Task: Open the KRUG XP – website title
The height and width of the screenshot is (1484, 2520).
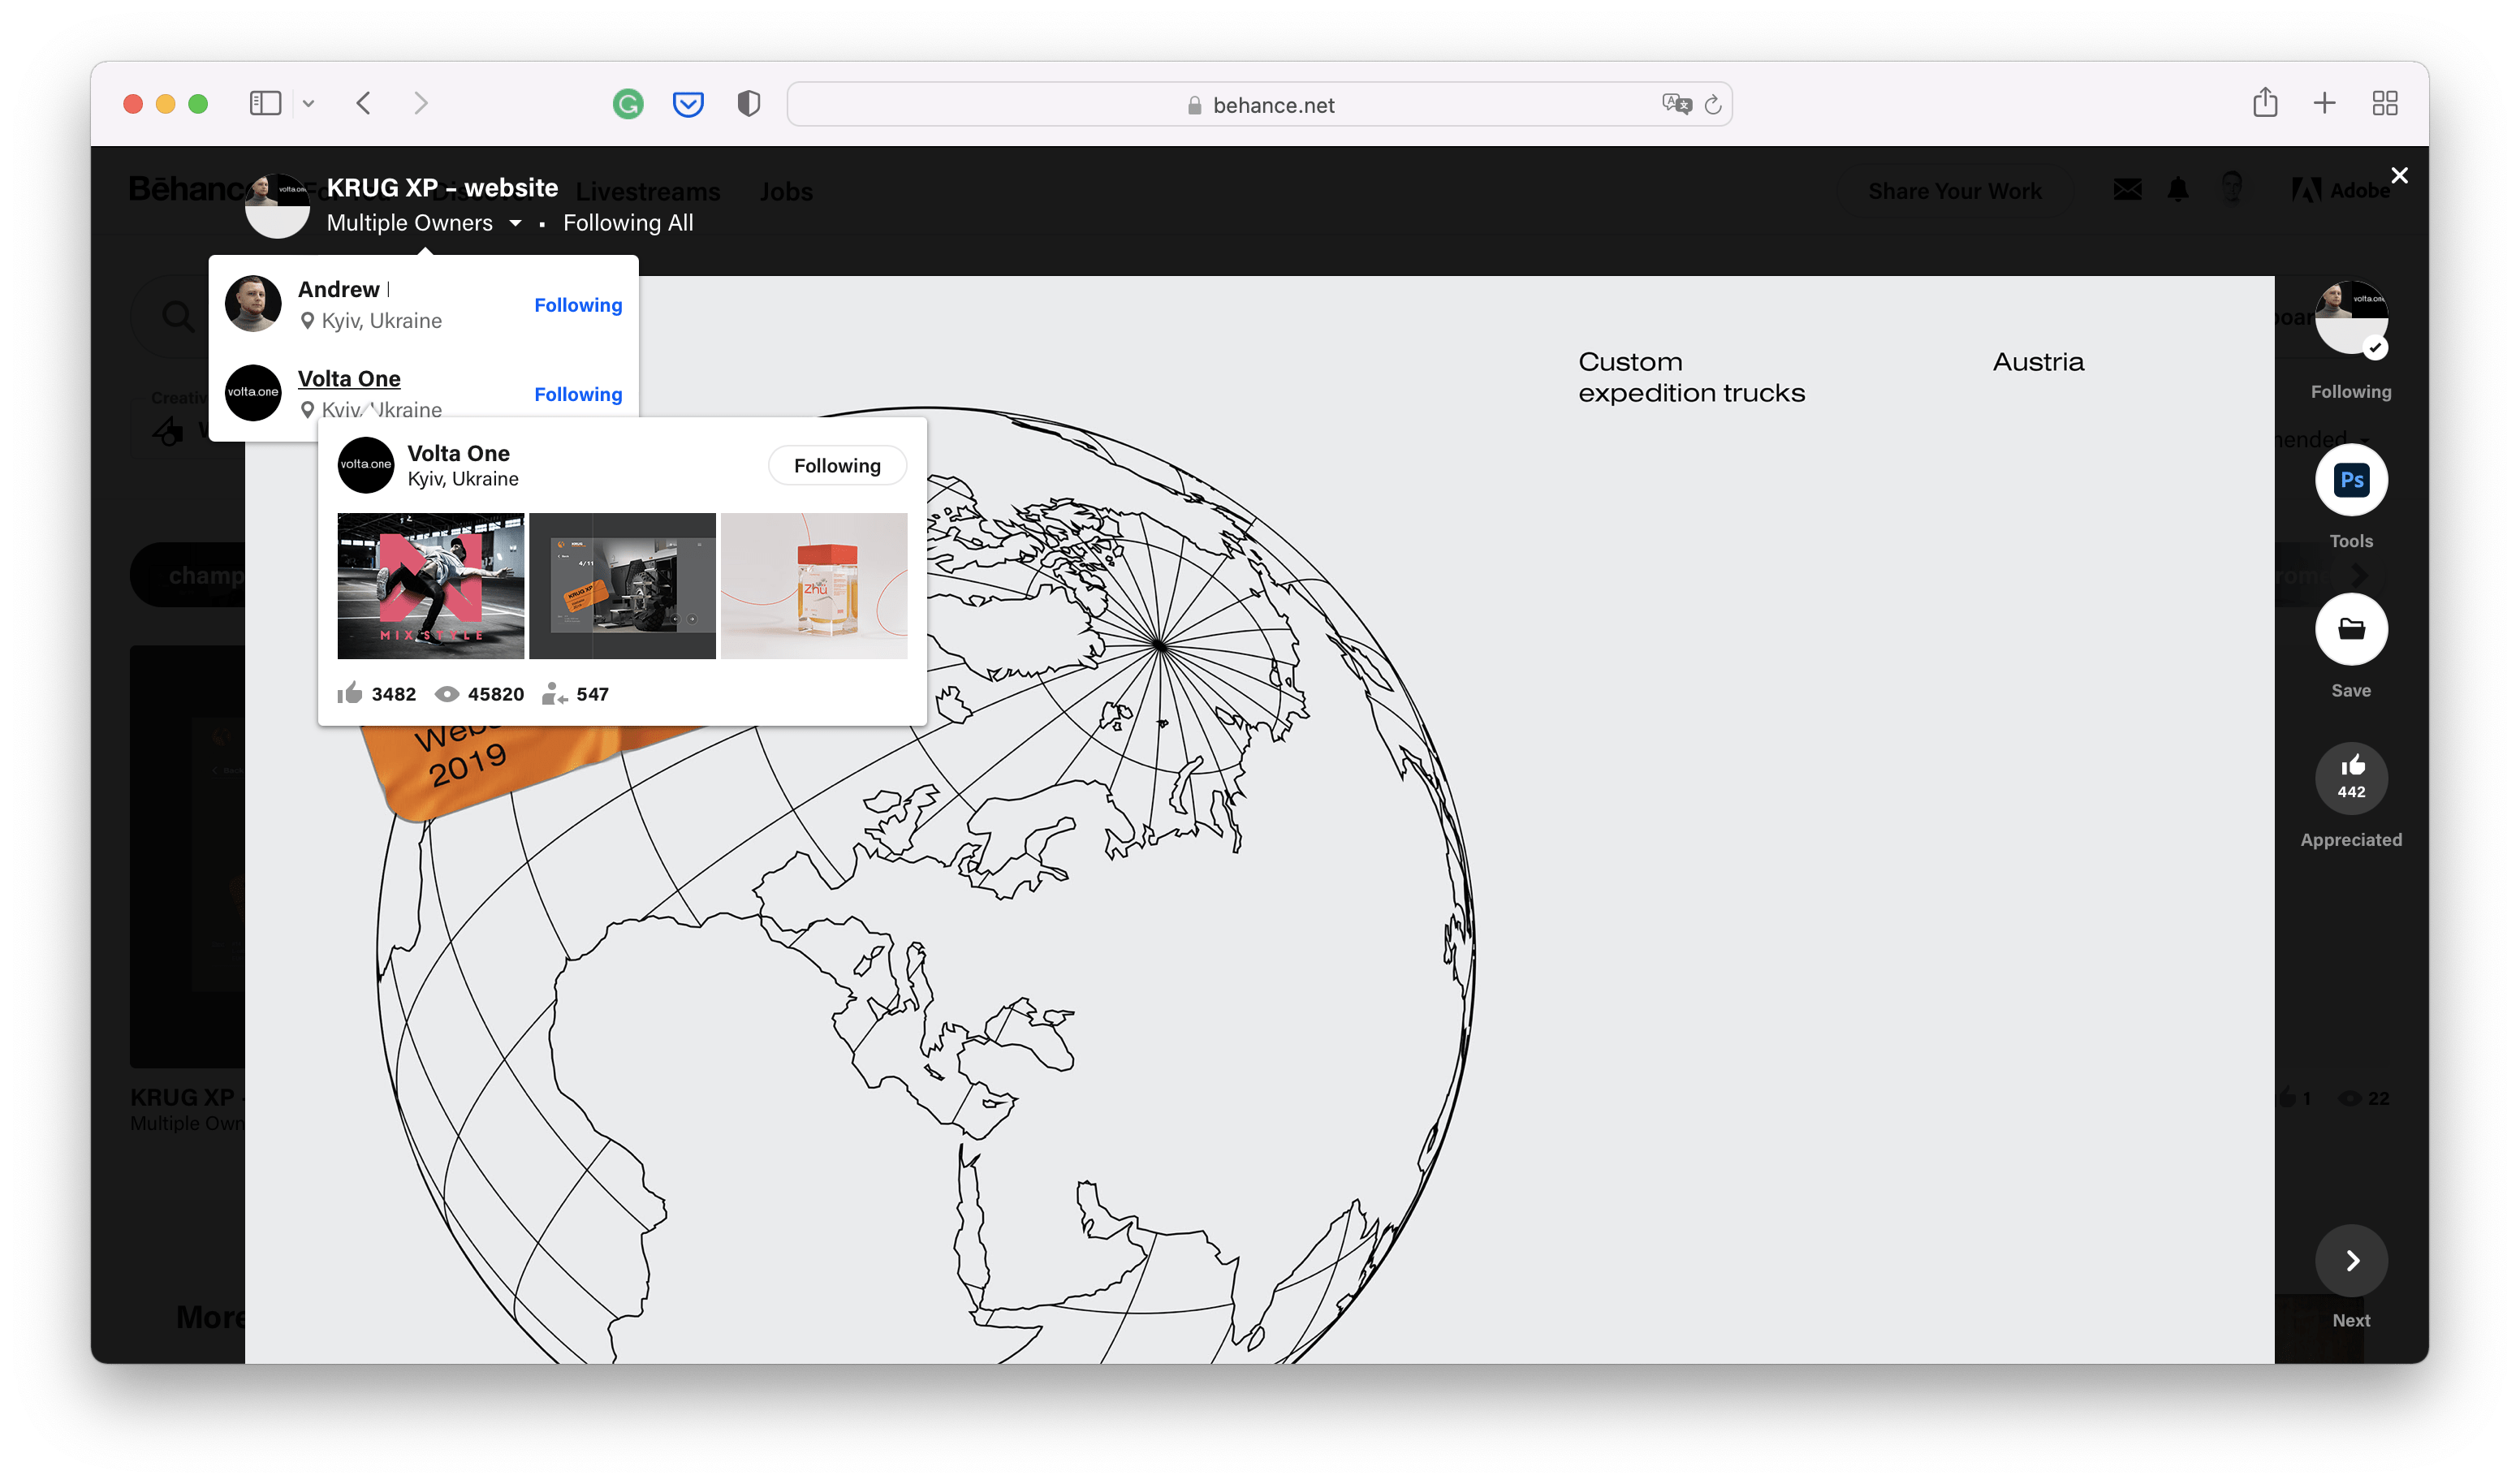Action: tap(442, 188)
